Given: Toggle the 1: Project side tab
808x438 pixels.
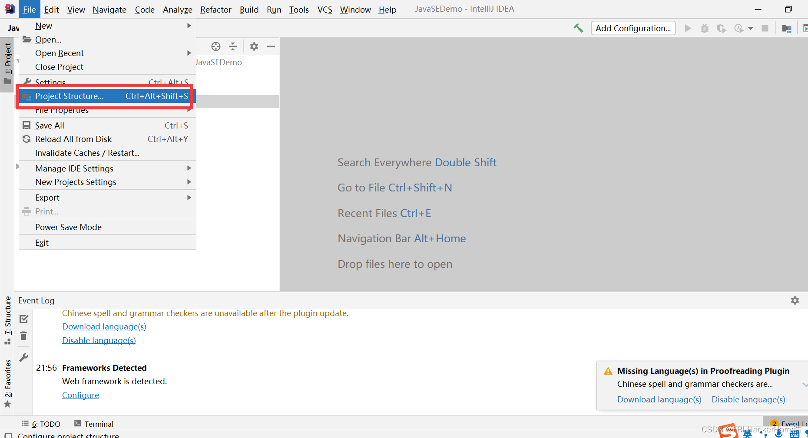Looking at the screenshot, I should tap(7, 64).
